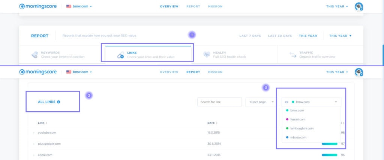Go to OVERVIEW in the upper header

click(169, 6)
